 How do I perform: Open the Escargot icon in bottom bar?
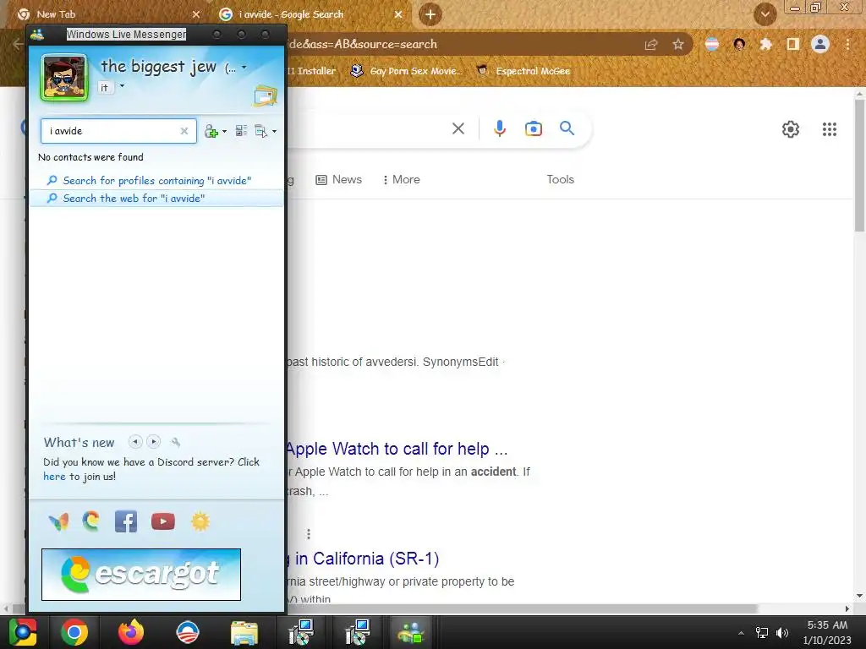point(91,521)
